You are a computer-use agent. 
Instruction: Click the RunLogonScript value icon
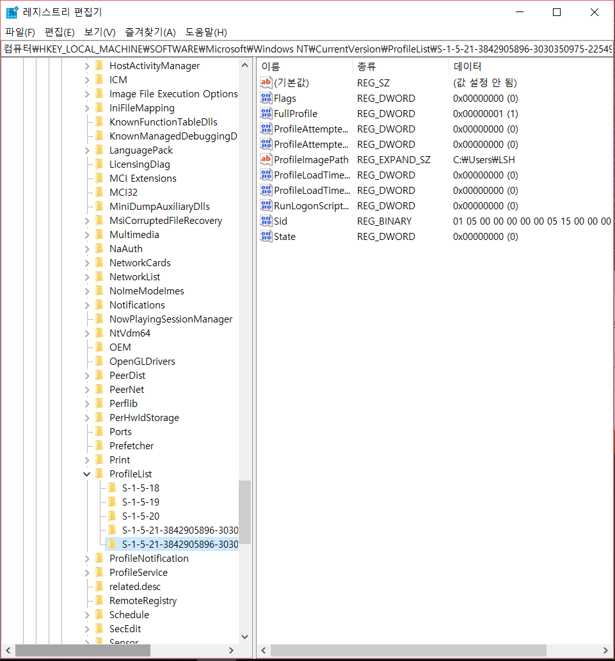click(266, 205)
